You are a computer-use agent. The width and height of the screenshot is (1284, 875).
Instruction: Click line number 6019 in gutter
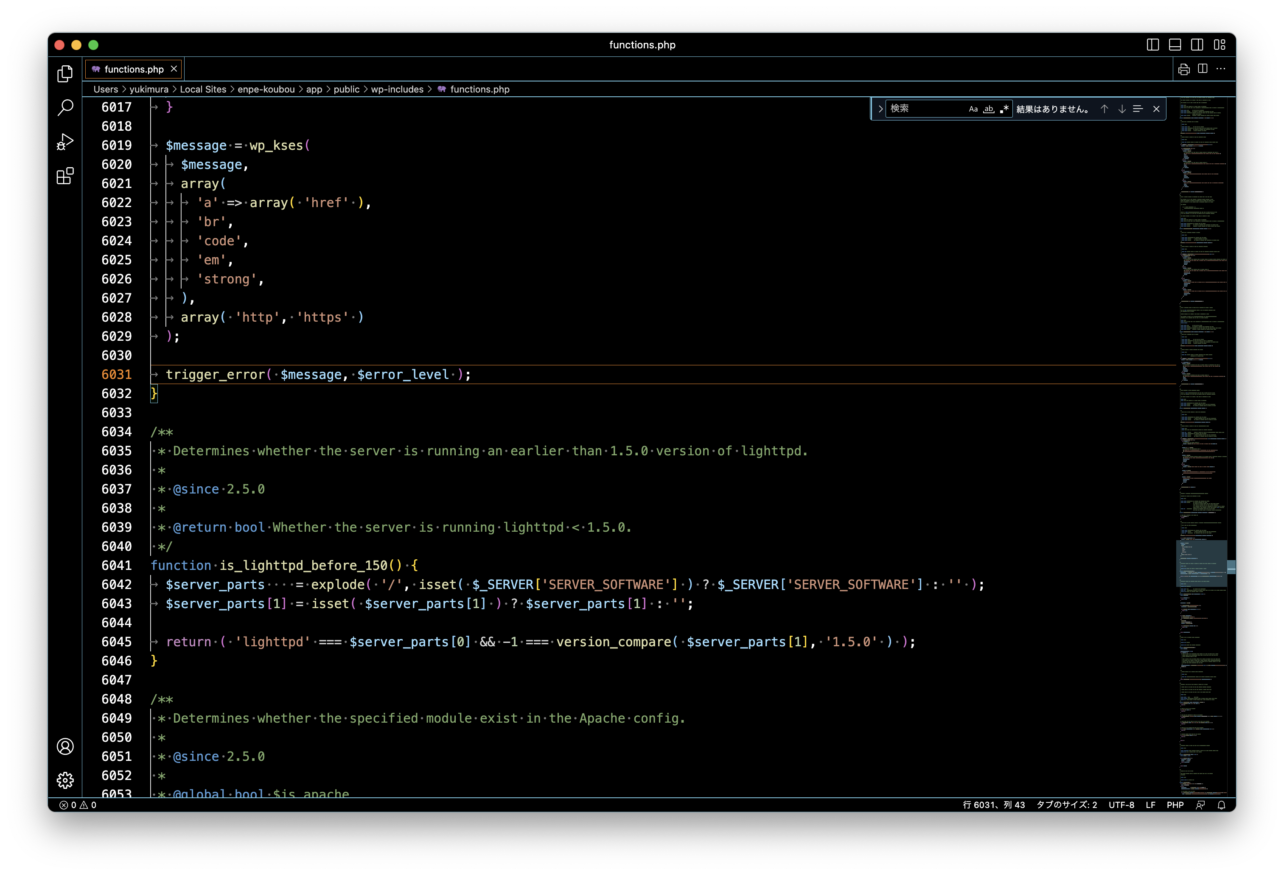(117, 145)
